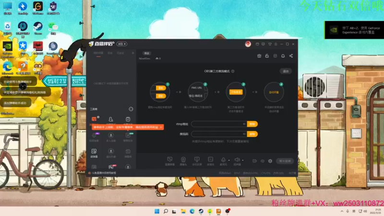The height and width of the screenshot is (216, 384).
Task: Expand the toolbox more-options circle button
Action: pos(131,109)
